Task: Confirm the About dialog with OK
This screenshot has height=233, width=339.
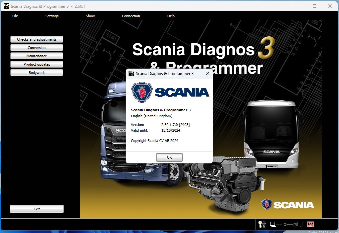Action: click(x=169, y=157)
